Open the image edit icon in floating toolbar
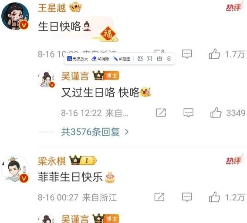 pos(140,59)
